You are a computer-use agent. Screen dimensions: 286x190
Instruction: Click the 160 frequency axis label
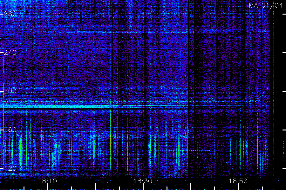point(10,130)
